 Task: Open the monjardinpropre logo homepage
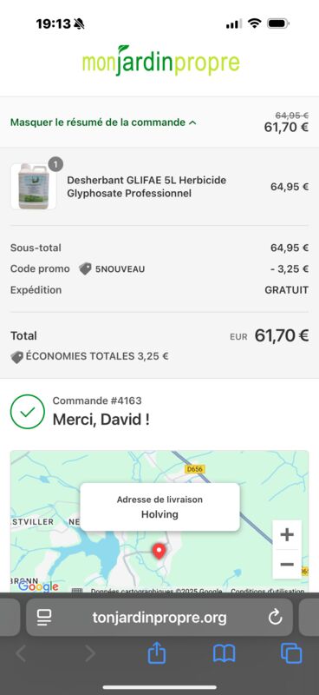(x=161, y=60)
